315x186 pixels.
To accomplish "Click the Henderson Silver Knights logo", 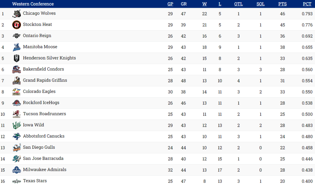I will [x=17, y=58].
